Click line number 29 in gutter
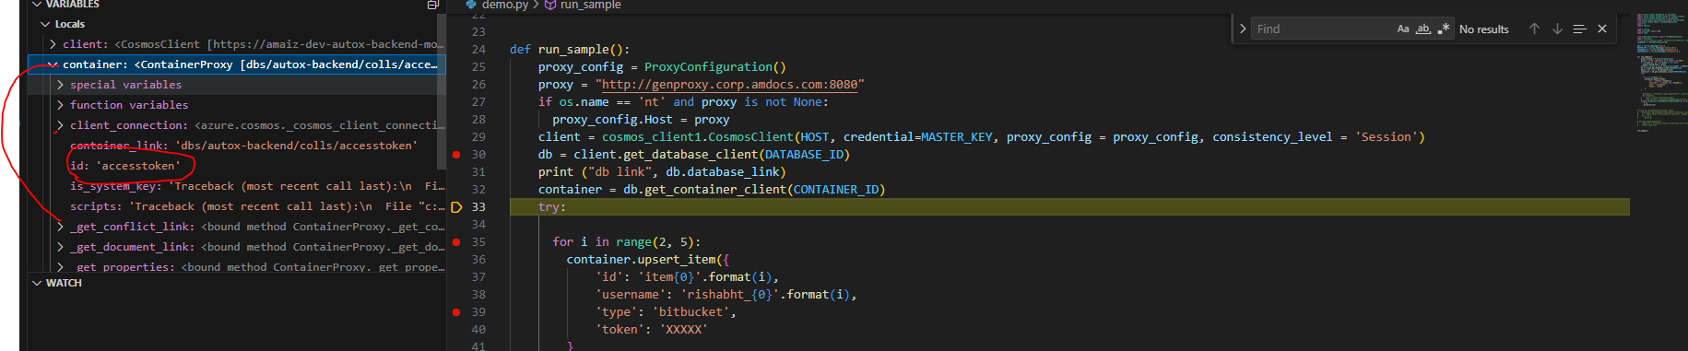 (478, 137)
